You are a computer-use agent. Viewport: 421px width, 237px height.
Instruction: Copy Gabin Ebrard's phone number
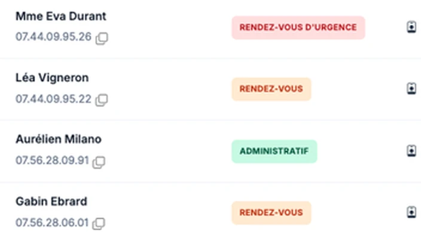click(99, 224)
